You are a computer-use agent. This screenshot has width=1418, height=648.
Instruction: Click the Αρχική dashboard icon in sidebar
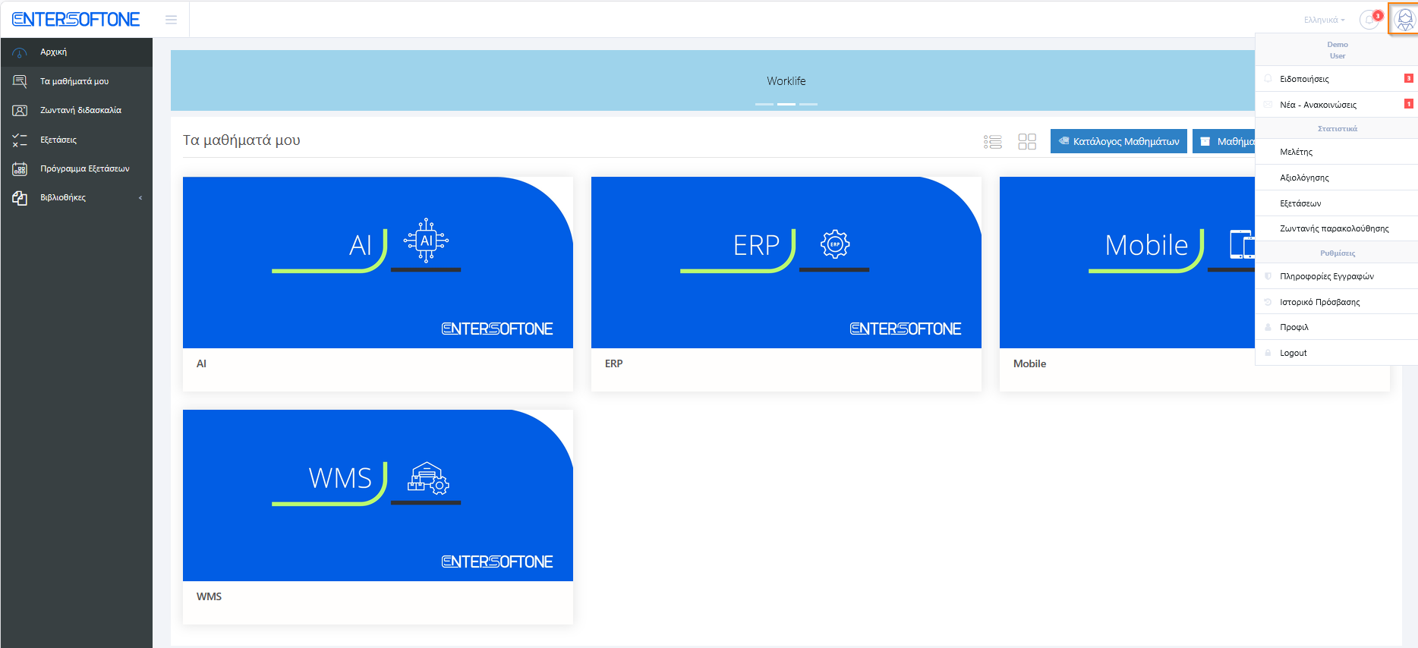[x=20, y=52]
